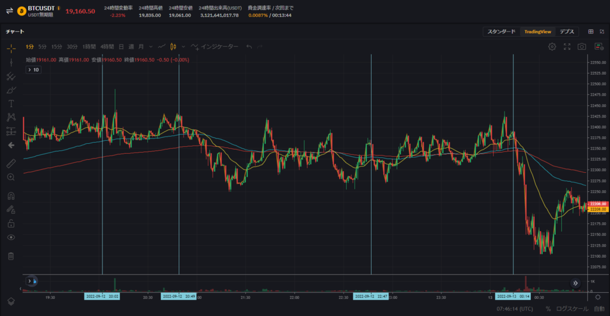The height and width of the screenshot is (316, 610).
Task: Toggle visibility of all drawings eye icon
Action: pyautogui.click(x=11, y=237)
